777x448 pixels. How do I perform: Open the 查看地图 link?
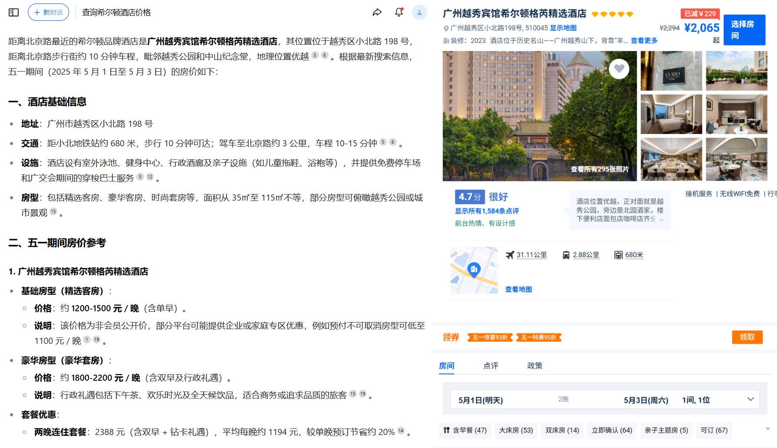click(x=518, y=289)
